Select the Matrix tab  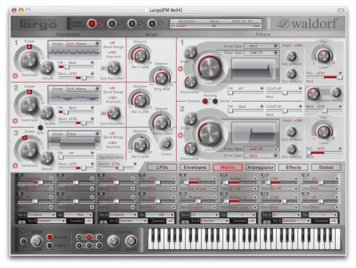pyautogui.click(x=228, y=167)
